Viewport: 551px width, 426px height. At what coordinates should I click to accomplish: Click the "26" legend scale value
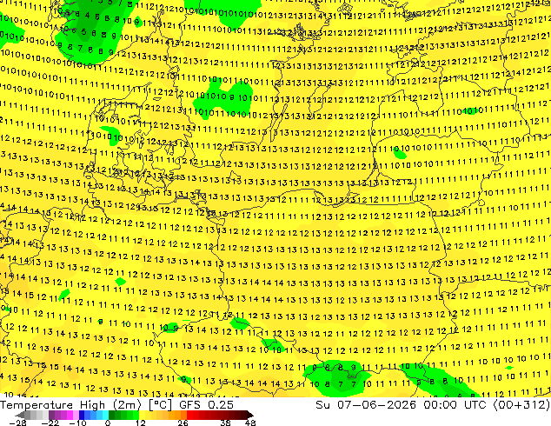[x=183, y=423]
